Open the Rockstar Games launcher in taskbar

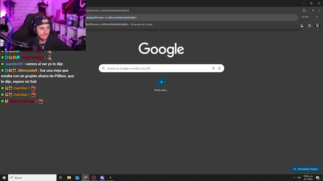pos(110,178)
